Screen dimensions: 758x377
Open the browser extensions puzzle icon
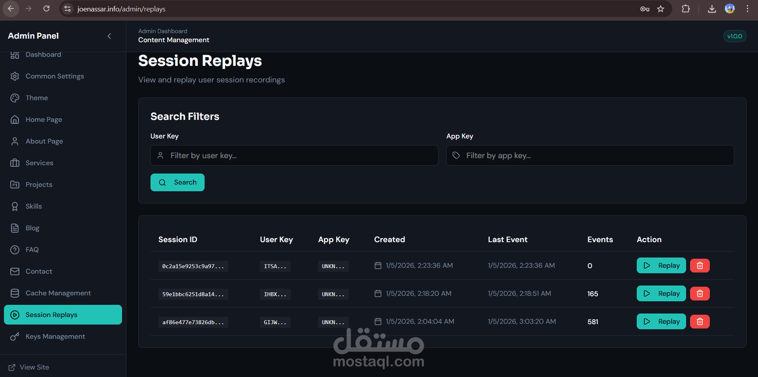686,9
